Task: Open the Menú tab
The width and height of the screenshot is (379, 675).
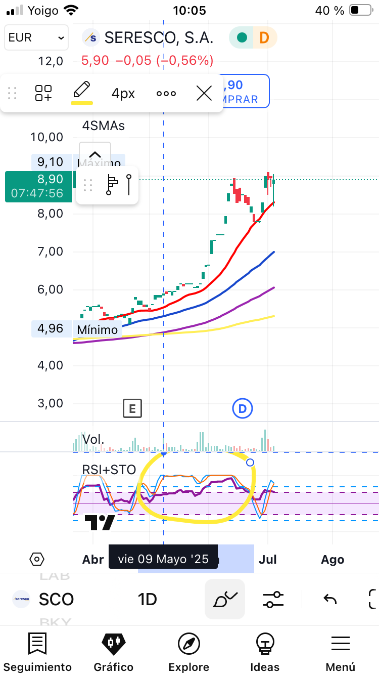Action: (x=341, y=652)
